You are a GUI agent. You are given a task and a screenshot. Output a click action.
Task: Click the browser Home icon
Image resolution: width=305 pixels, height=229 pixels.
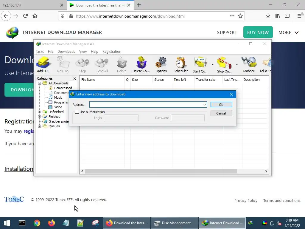pyautogui.click(x=35, y=16)
